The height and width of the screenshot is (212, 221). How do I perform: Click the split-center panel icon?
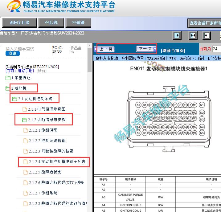pos(193,35)
